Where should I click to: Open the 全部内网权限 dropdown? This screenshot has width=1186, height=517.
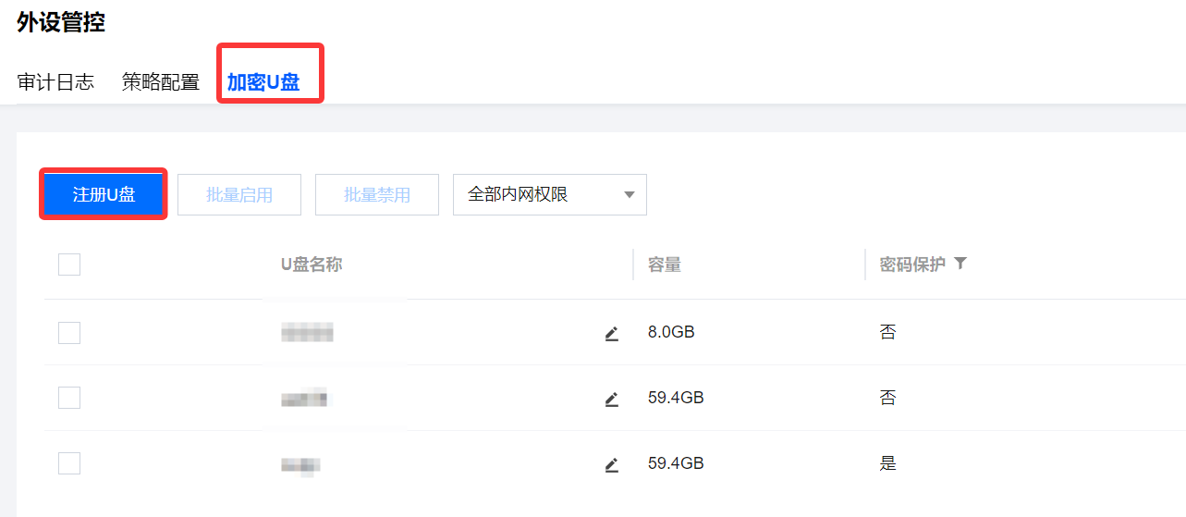[x=549, y=194]
